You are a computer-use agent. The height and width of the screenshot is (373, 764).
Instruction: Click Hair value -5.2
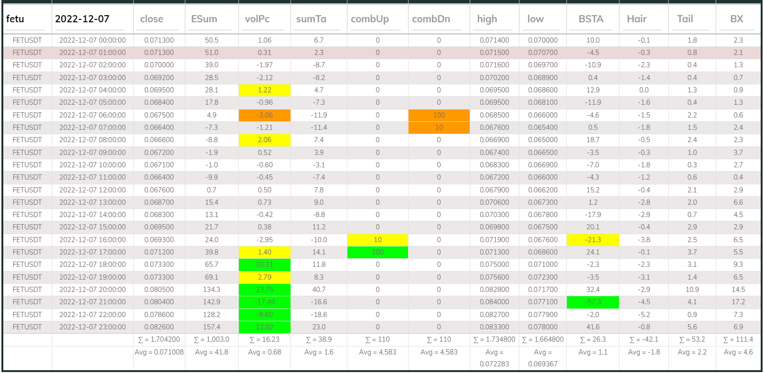tap(644, 315)
